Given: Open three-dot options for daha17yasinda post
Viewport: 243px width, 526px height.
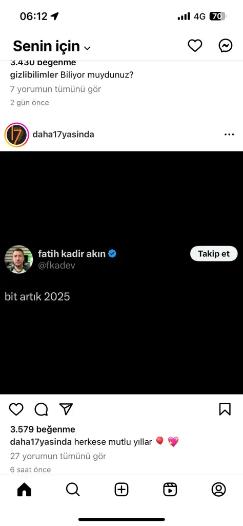Looking at the screenshot, I should tap(229, 135).
